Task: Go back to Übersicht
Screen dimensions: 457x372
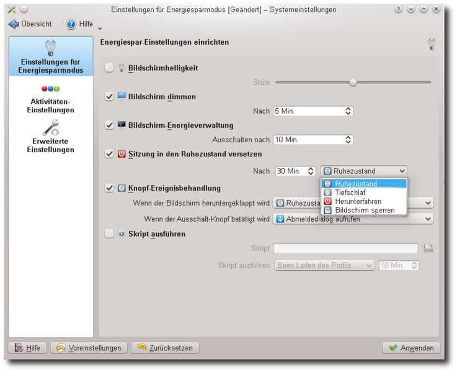Action: click(30, 24)
